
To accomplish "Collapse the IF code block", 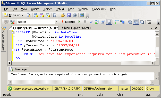I will tap(13, 50).
